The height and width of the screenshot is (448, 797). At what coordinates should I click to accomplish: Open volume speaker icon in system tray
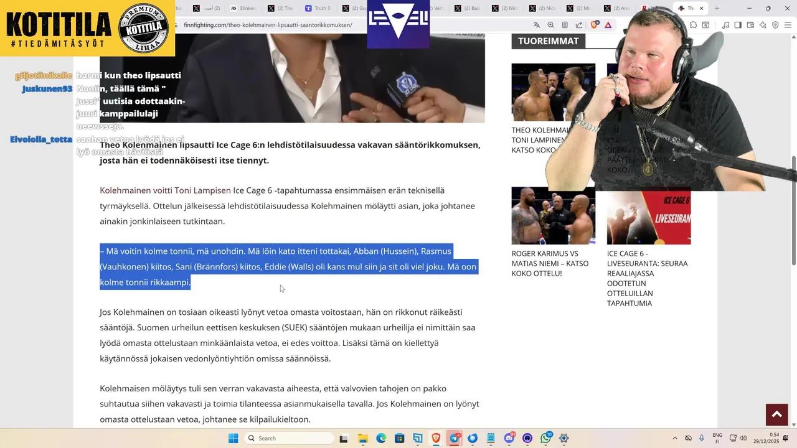(743, 438)
